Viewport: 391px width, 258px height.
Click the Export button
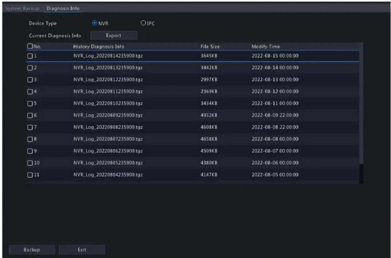coord(114,35)
